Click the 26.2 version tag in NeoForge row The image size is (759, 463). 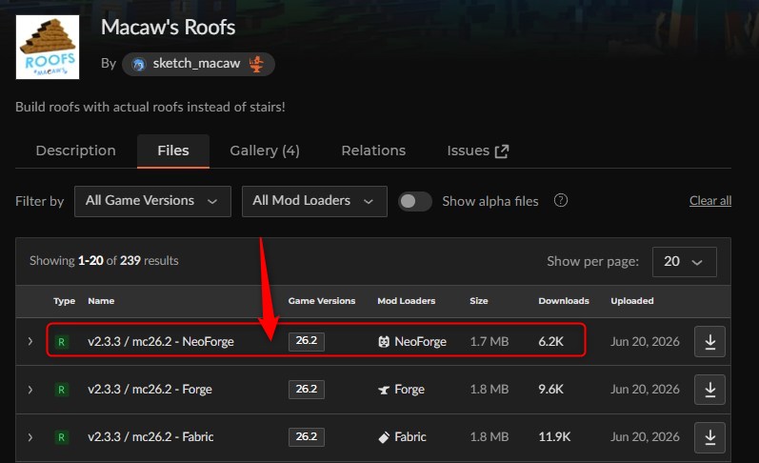click(x=307, y=341)
